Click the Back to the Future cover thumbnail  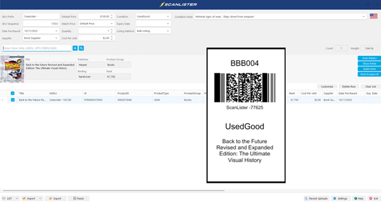coord(12,69)
